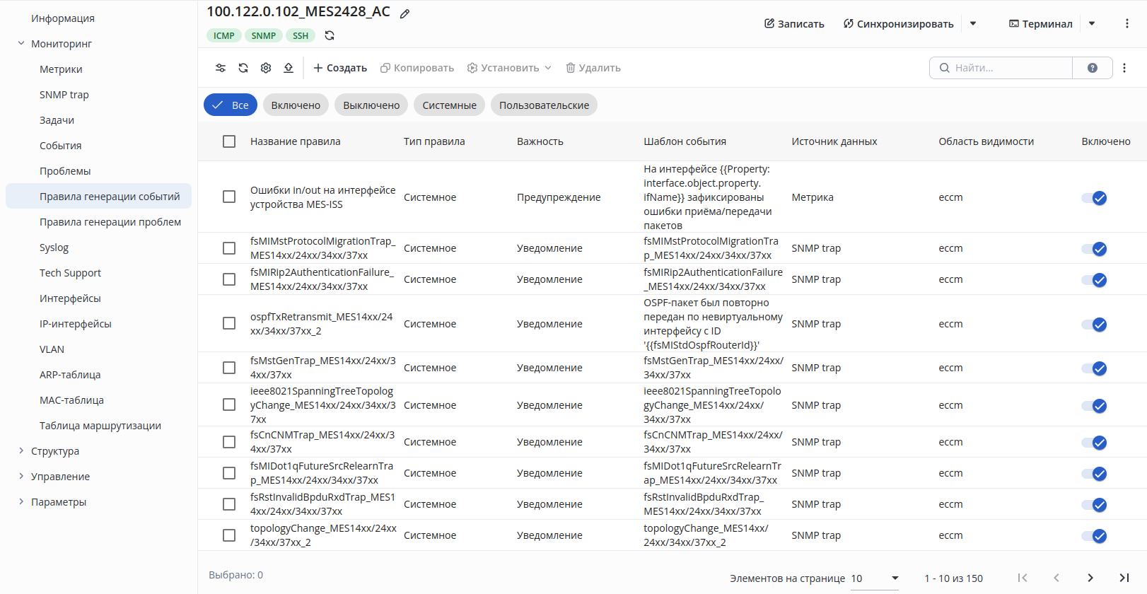Open filter settings sliders icon in toolbar

coord(221,68)
